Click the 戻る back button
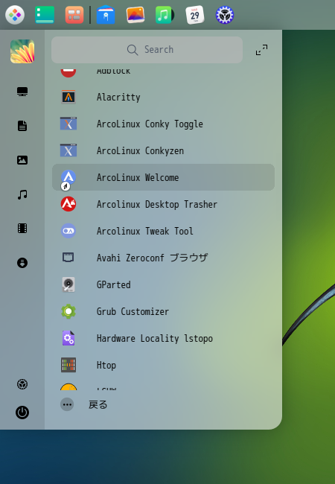This screenshot has height=484, width=335. tap(98, 404)
